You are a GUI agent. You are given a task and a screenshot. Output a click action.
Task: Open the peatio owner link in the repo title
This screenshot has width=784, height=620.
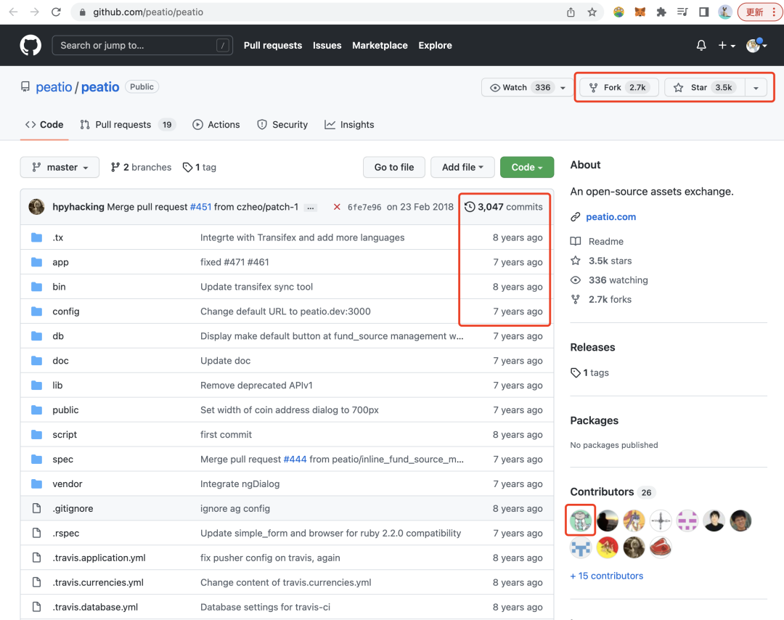(54, 87)
